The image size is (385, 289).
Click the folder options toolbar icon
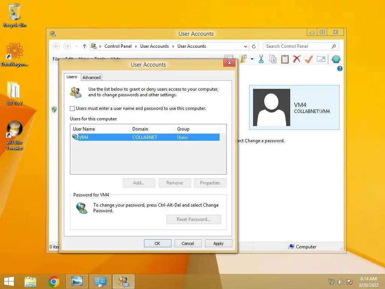(243, 59)
